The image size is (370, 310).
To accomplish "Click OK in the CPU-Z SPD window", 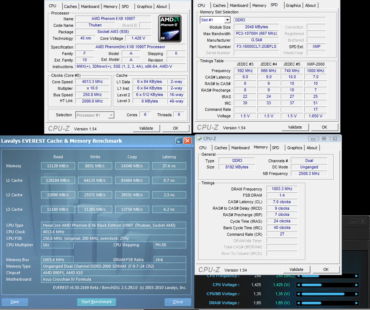I will click(x=325, y=127).
